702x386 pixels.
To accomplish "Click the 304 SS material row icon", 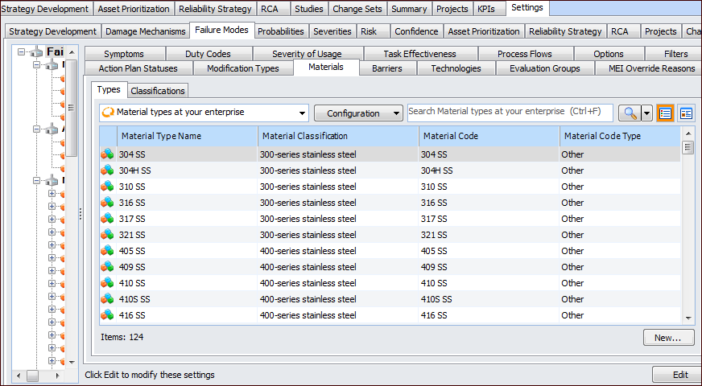I will coord(107,154).
